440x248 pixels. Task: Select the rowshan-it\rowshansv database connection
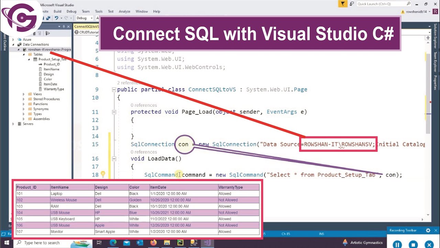(49, 50)
